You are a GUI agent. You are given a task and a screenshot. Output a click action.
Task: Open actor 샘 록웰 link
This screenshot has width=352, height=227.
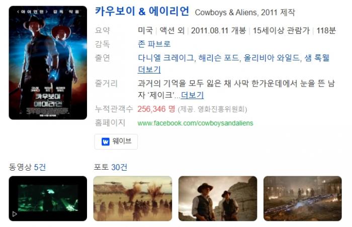[317, 58]
